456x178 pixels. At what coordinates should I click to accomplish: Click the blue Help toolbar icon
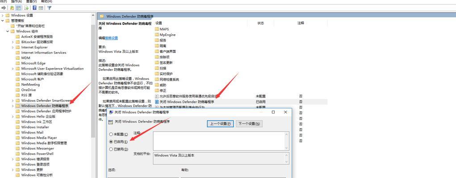pyautogui.click(x=34, y=8)
